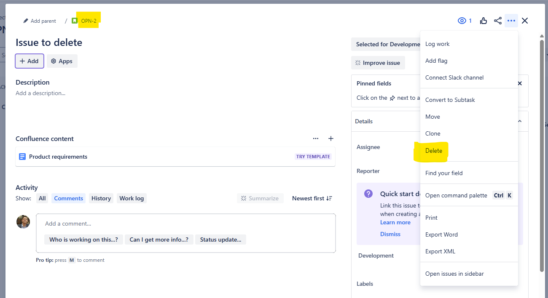
Task: Click the pencil Add parent icon
Action: (26, 21)
